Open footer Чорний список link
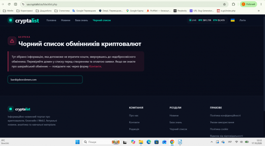Screen dimensions: 265x146 (x=178, y=129)
